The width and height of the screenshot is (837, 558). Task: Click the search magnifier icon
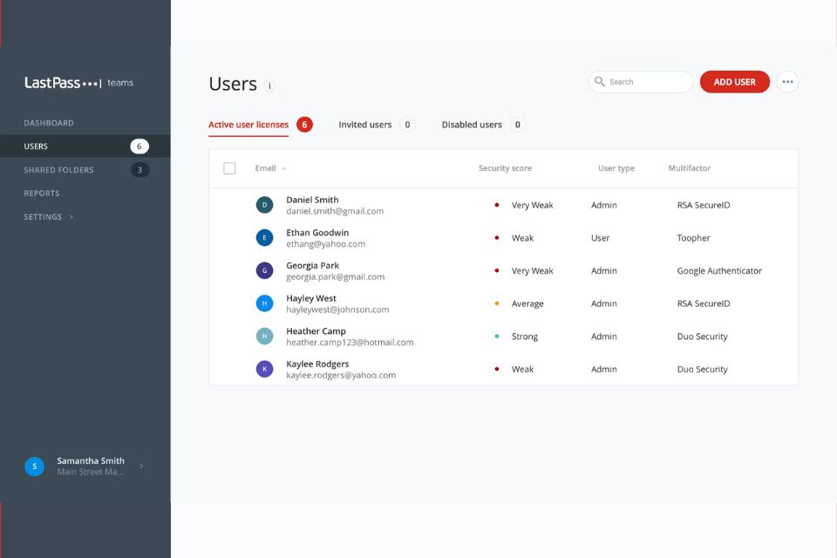pyautogui.click(x=600, y=82)
